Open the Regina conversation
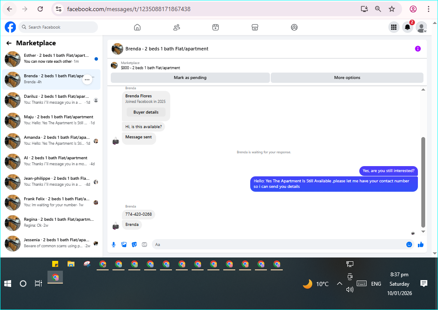Viewport: 438px width, 310px height. (x=51, y=223)
